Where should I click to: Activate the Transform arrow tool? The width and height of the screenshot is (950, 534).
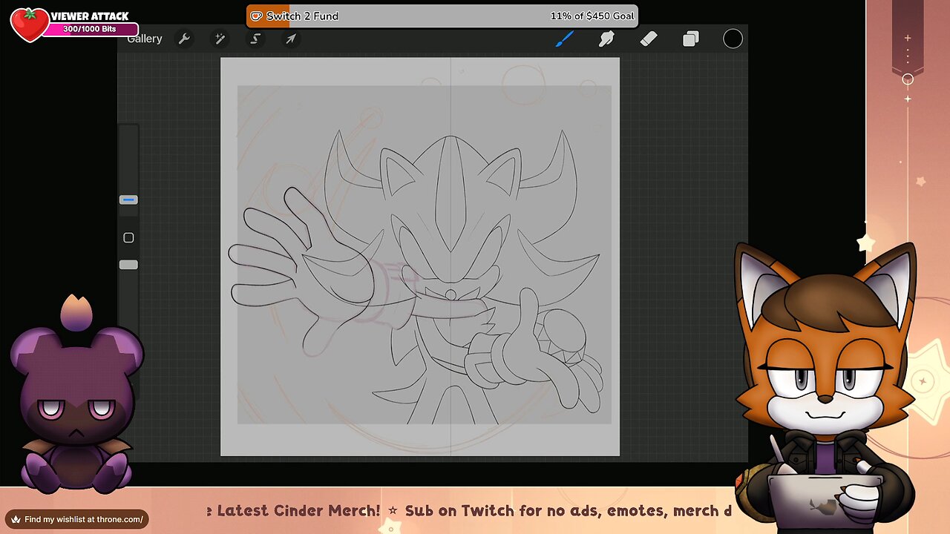pos(291,39)
